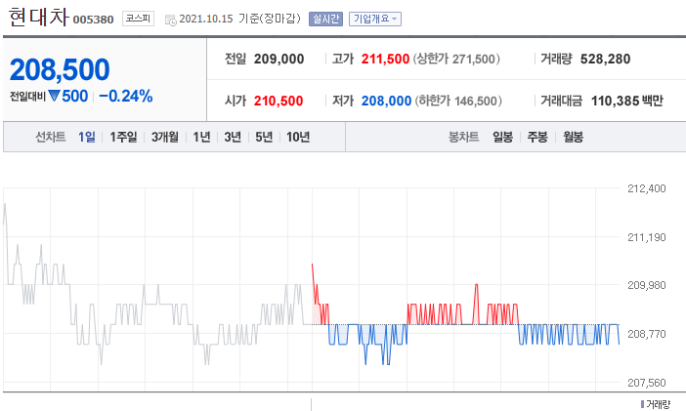Click the 207,560 y-axis label

[x=647, y=383]
